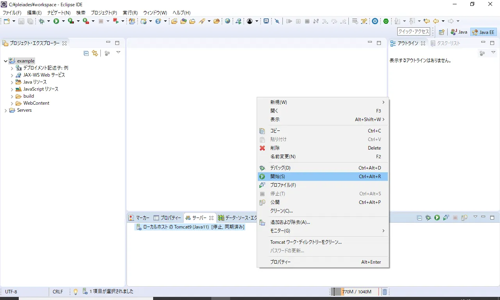This screenshot has height=300, width=500.
Task: Open the New wizard dropdown arrow
Action: (x=14, y=21)
